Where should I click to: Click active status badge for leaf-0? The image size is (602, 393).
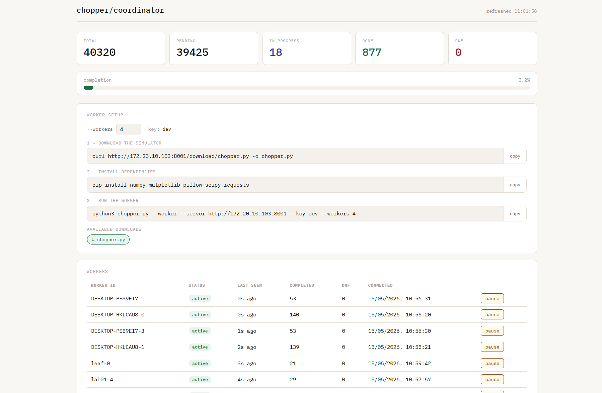click(200, 363)
